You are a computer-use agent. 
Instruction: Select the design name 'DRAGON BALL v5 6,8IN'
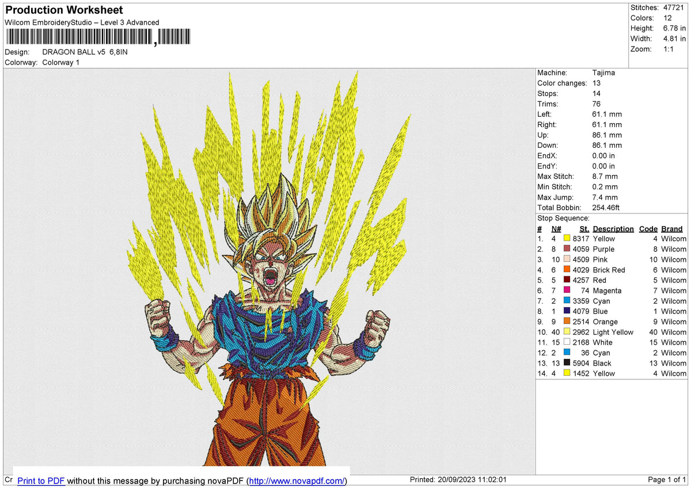(85, 52)
